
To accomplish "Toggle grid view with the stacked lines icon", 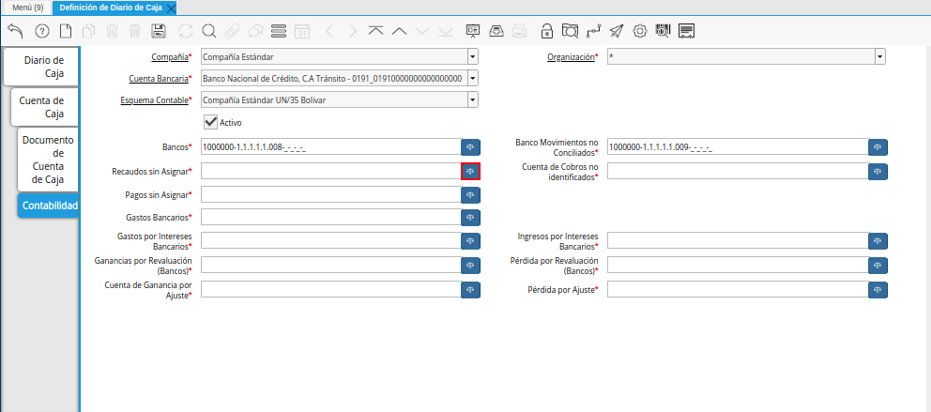I will click(x=279, y=31).
